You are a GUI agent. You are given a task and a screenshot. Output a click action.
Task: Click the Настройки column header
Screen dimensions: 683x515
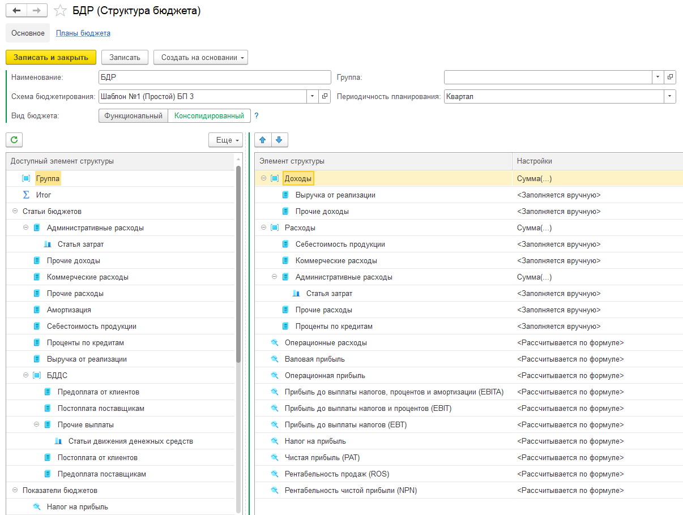[x=597, y=161]
